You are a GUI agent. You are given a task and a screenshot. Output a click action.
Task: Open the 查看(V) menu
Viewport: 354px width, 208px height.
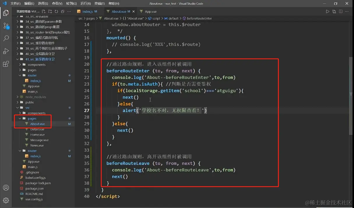click(x=57, y=3)
